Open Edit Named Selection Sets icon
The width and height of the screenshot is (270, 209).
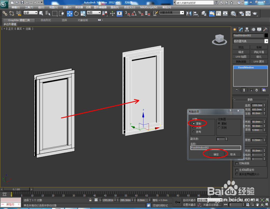pyautogui.click(x=155, y=13)
